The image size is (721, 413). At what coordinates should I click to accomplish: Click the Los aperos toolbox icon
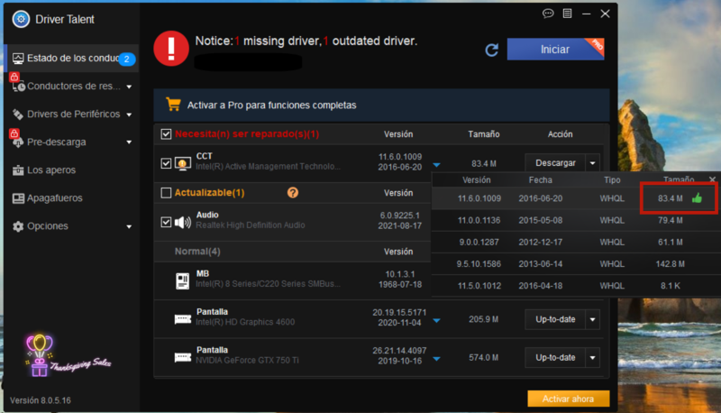point(18,170)
